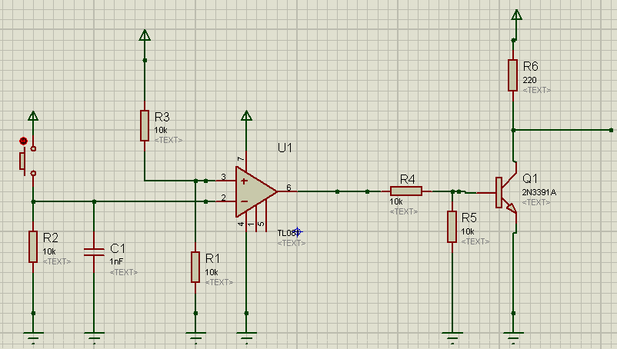Click junction dot joining R4 and R5
This screenshot has height=349, width=617.
coord(452,191)
